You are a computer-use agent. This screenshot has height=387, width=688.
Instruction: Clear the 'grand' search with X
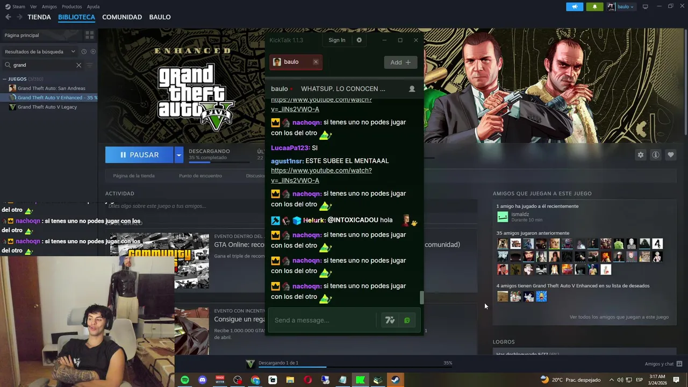click(x=78, y=65)
